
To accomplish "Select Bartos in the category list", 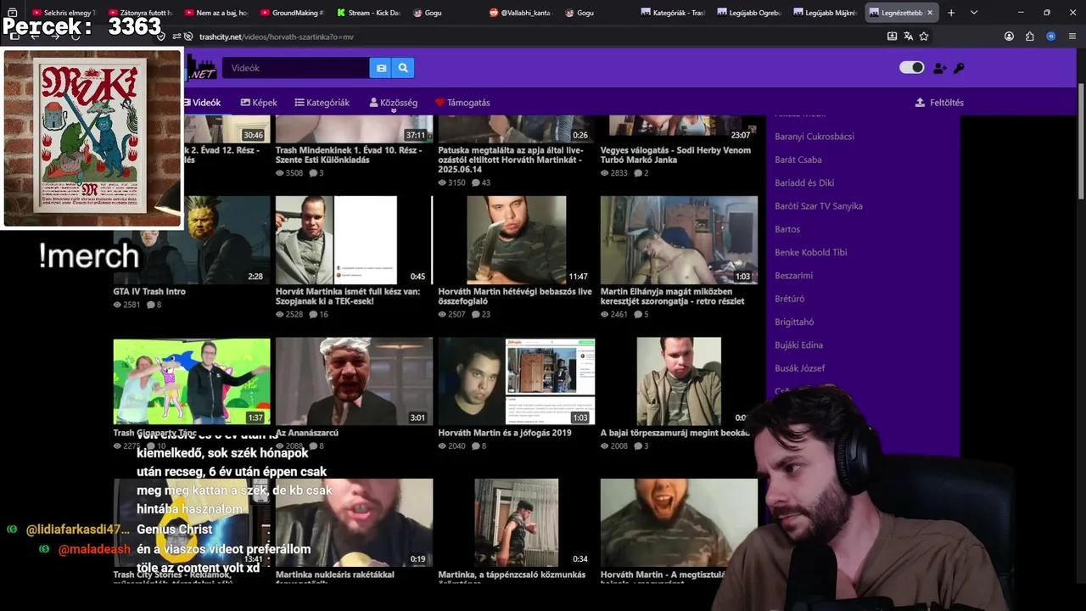I will tap(787, 229).
